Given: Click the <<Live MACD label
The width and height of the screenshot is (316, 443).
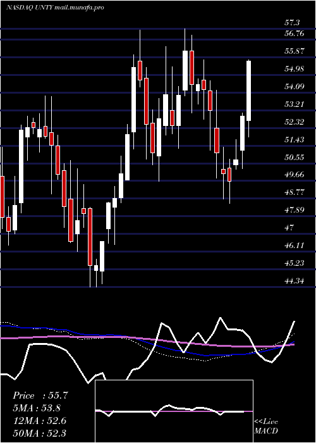Looking at the screenshot, I should (x=266, y=426).
